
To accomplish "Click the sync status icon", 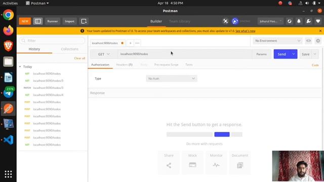I will (235, 21).
